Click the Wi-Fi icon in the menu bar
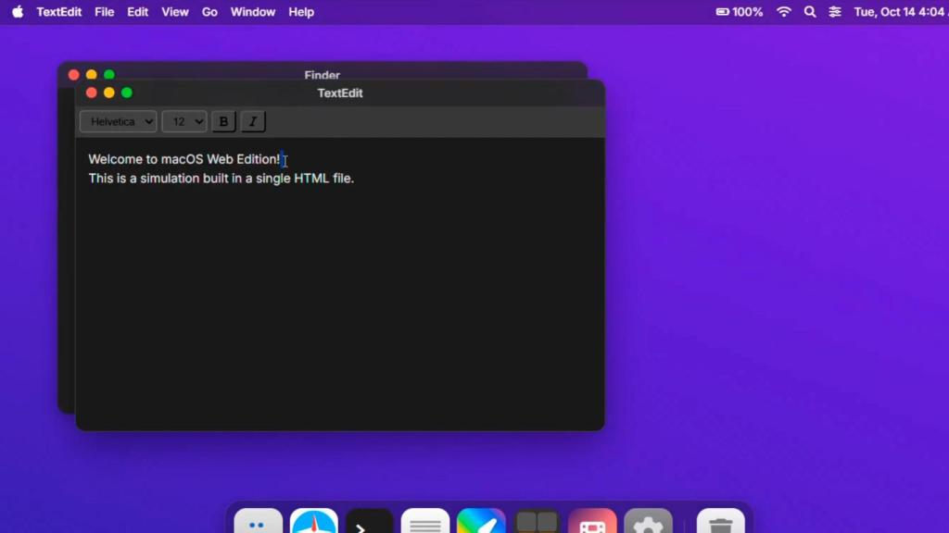 (x=784, y=12)
